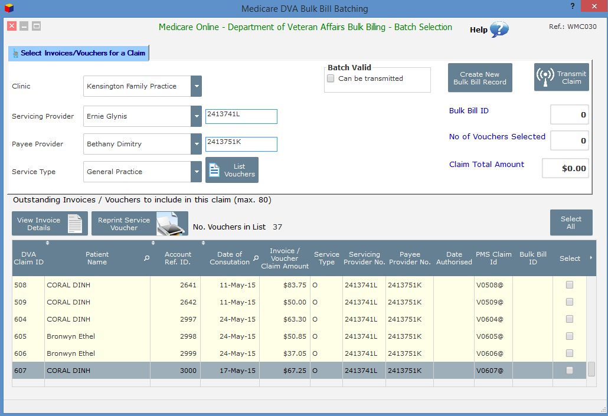Click the application logo icon in title bar
The height and width of the screenshot is (416, 608).
9,8
